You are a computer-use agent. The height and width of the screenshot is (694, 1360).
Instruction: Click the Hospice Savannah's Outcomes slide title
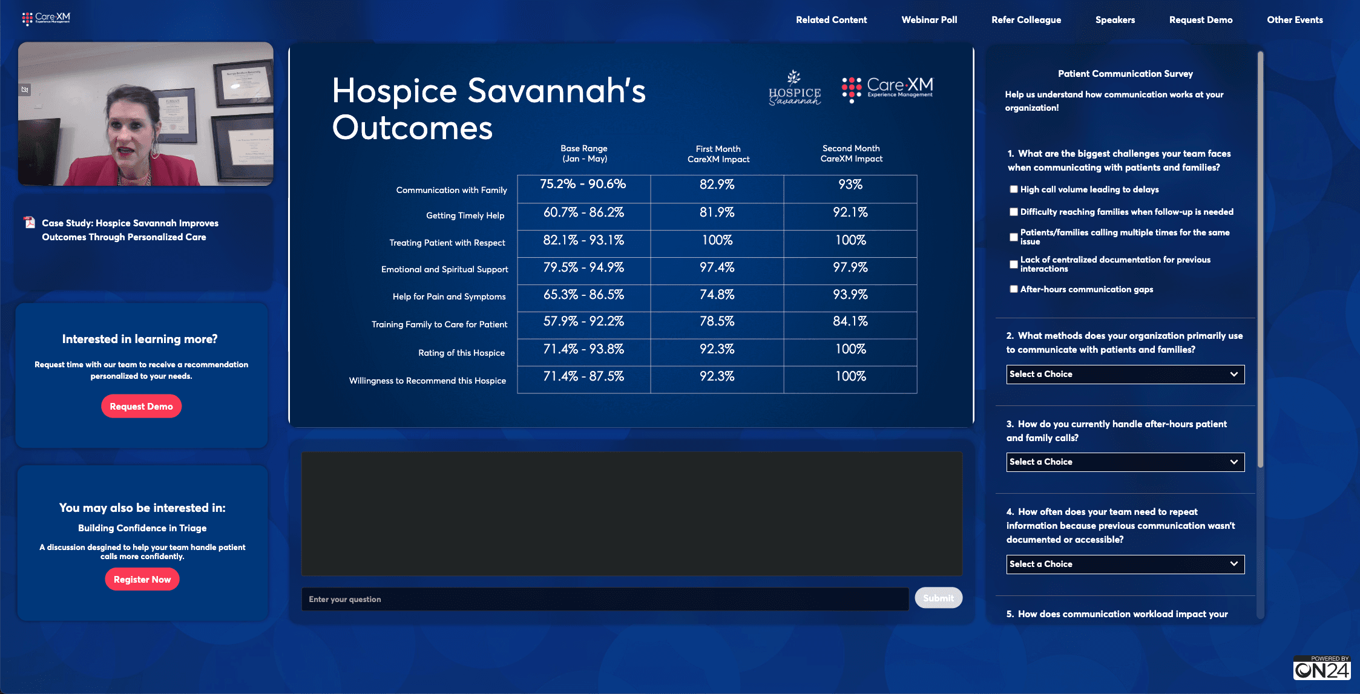[x=489, y=109]
